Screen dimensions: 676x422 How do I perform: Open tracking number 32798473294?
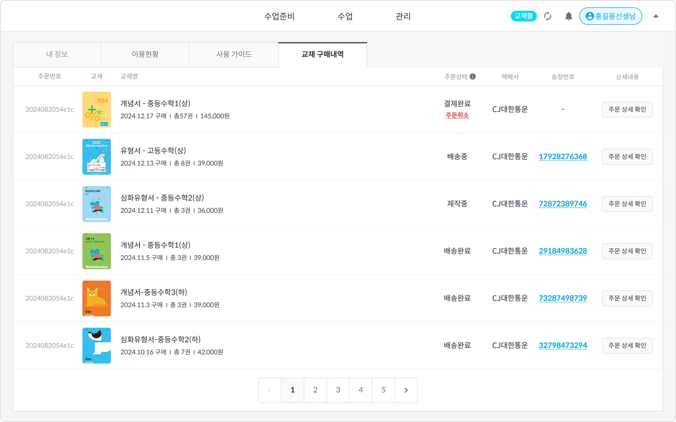click(563, 346)
